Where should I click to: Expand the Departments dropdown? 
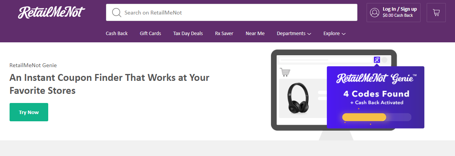pos(294,33)
